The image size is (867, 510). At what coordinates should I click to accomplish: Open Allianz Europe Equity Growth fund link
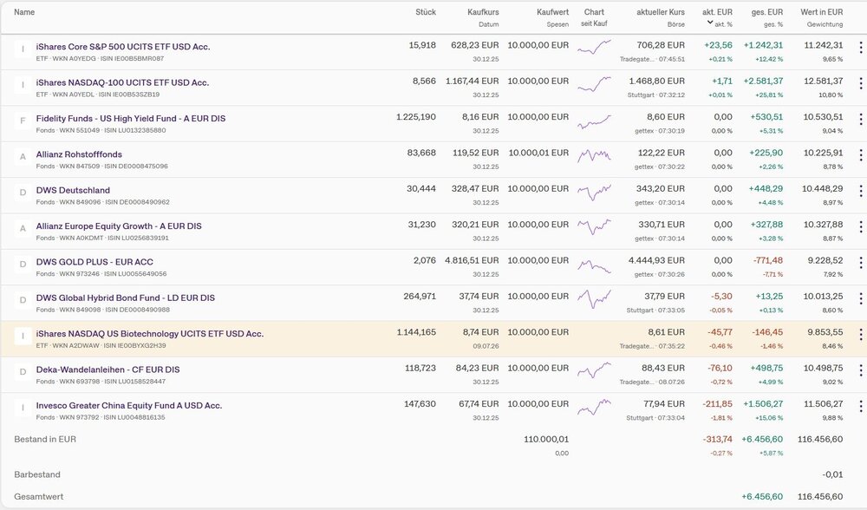coord(119,226)
